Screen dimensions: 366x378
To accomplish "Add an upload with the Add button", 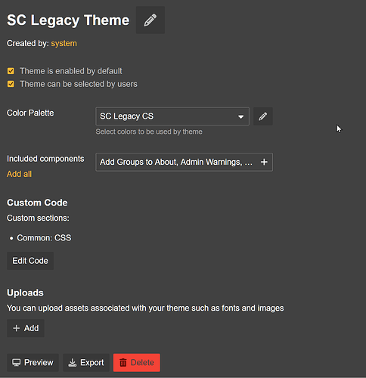I will pyautogui.click(x=26, y=328).
